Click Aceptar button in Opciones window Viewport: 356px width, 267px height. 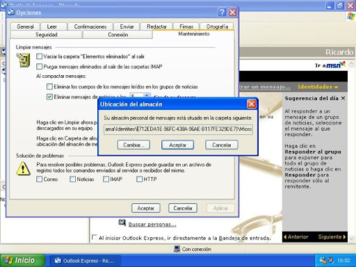pos(145,208)
